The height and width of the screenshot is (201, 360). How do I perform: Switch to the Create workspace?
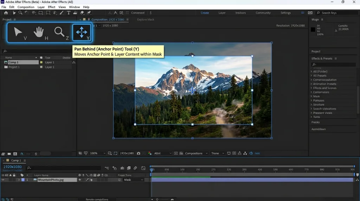pyautogui.click(x=205, y=13)
